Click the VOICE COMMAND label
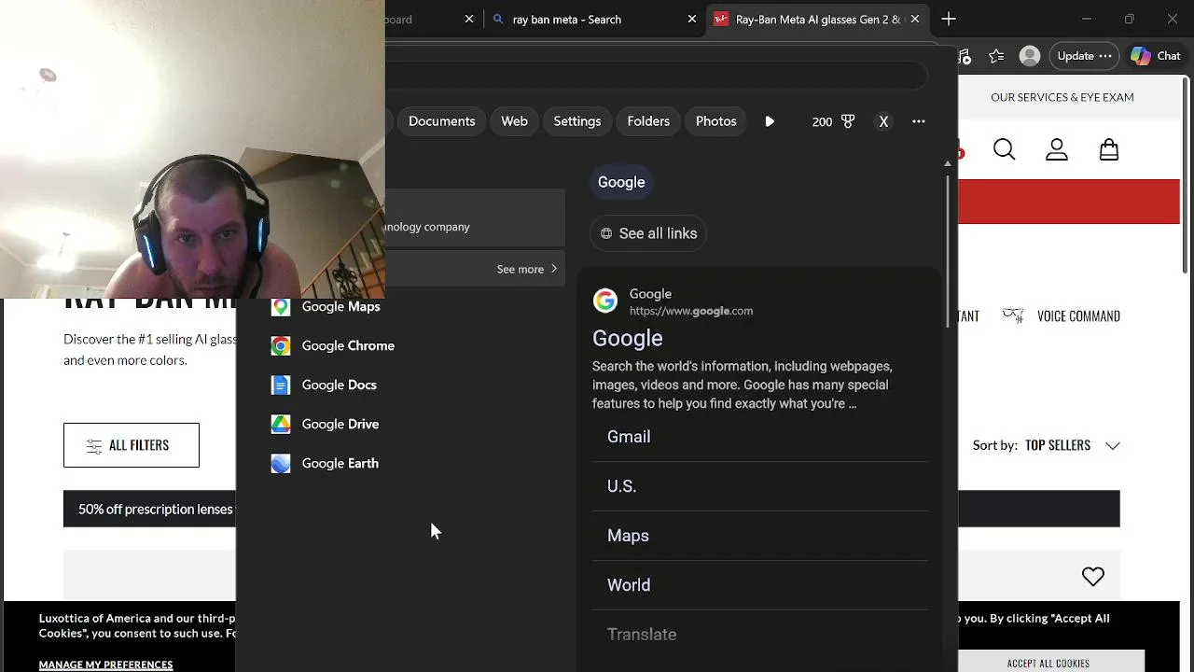The image size is (1194, 672). (1078, 315)
